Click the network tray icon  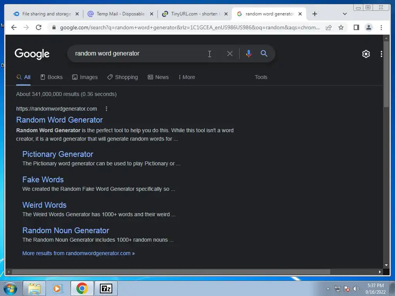(x=337, y=289)
